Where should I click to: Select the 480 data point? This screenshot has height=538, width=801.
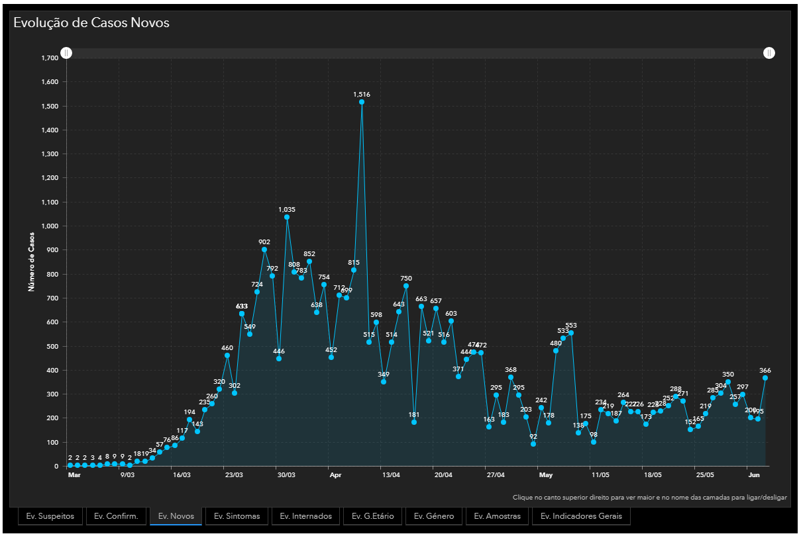pyautogui.click(x=556, y=351)
